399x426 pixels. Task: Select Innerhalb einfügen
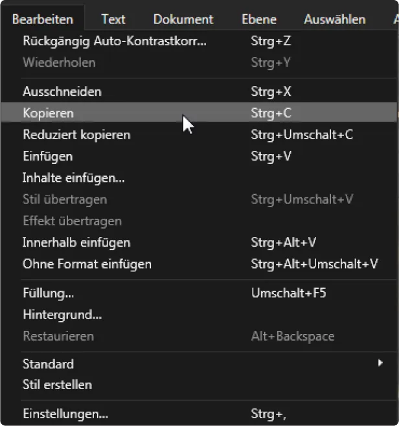76,243
